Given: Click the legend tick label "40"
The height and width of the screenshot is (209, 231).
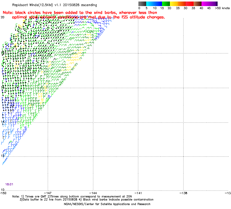Looking at the screenshot, I should click(x=202, y=8).
